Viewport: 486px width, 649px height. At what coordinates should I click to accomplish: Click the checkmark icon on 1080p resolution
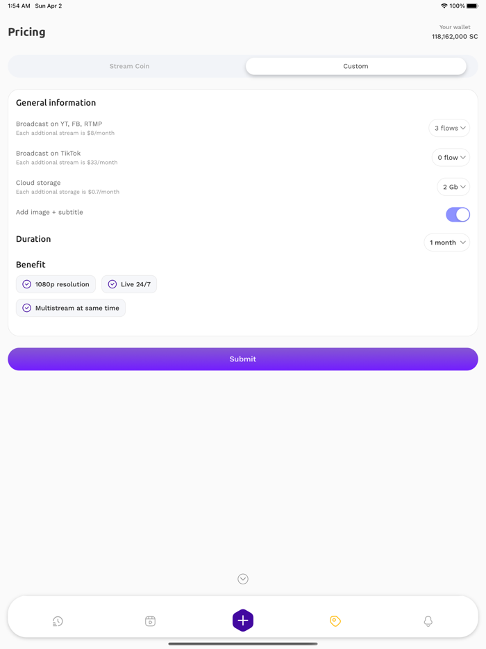tap(26, 284)
